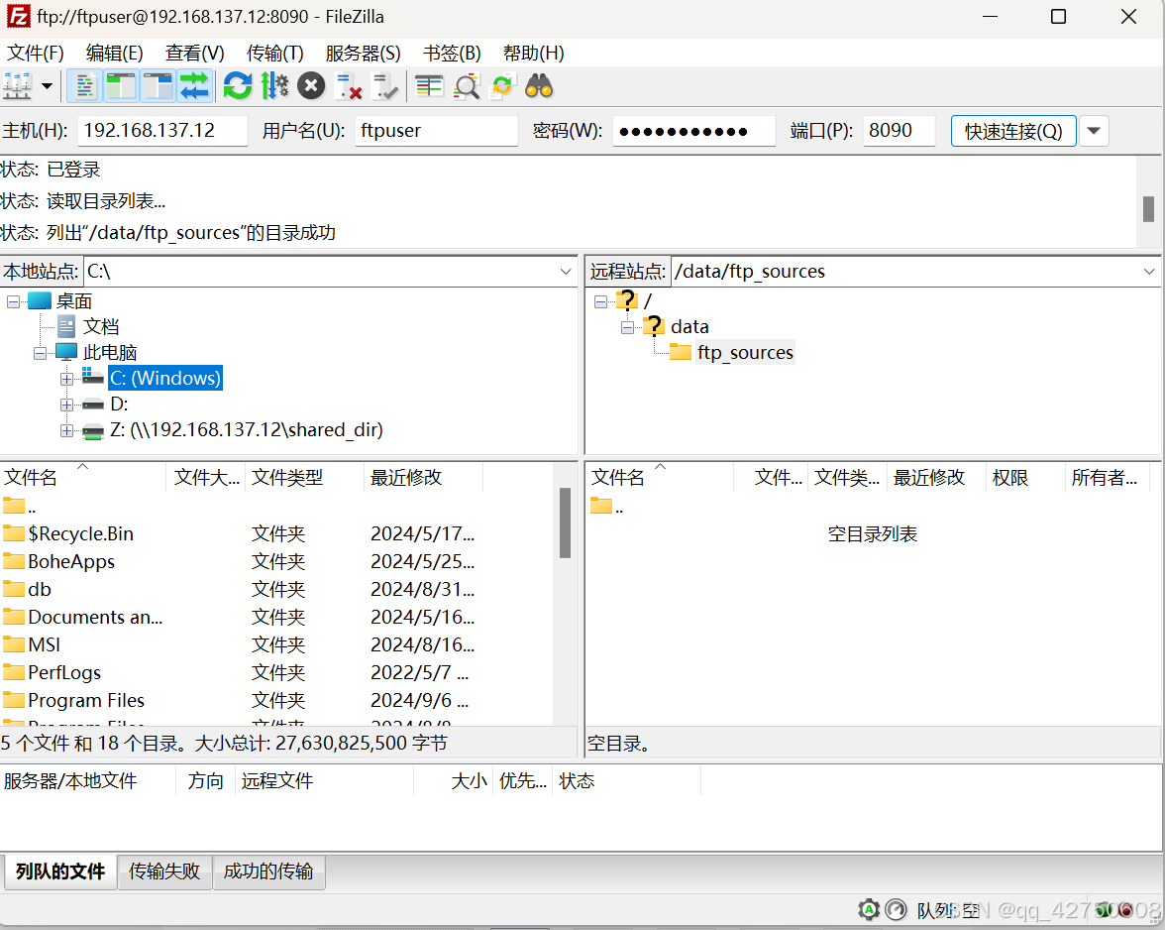Open the Site Manager dropdown arrow

pyautogui.click(x=47, y=86)
